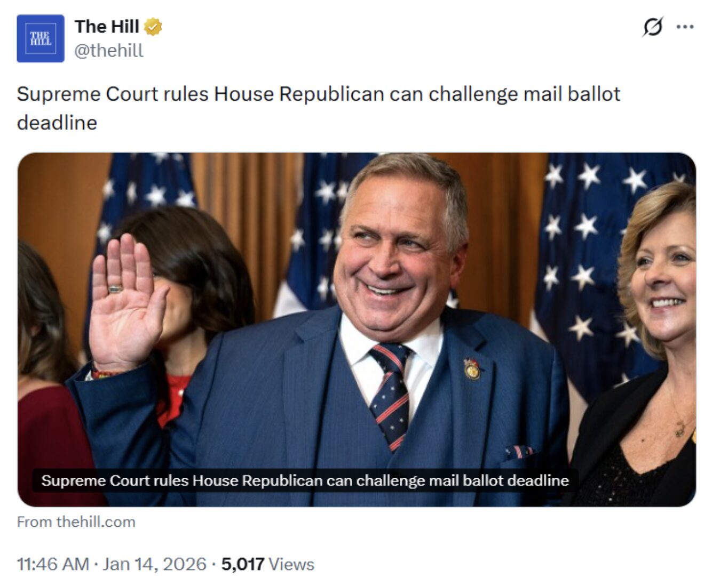This screenshot has height=578, width=712.
Task: Open The Hill display name profile link
Action: [107, 26]
